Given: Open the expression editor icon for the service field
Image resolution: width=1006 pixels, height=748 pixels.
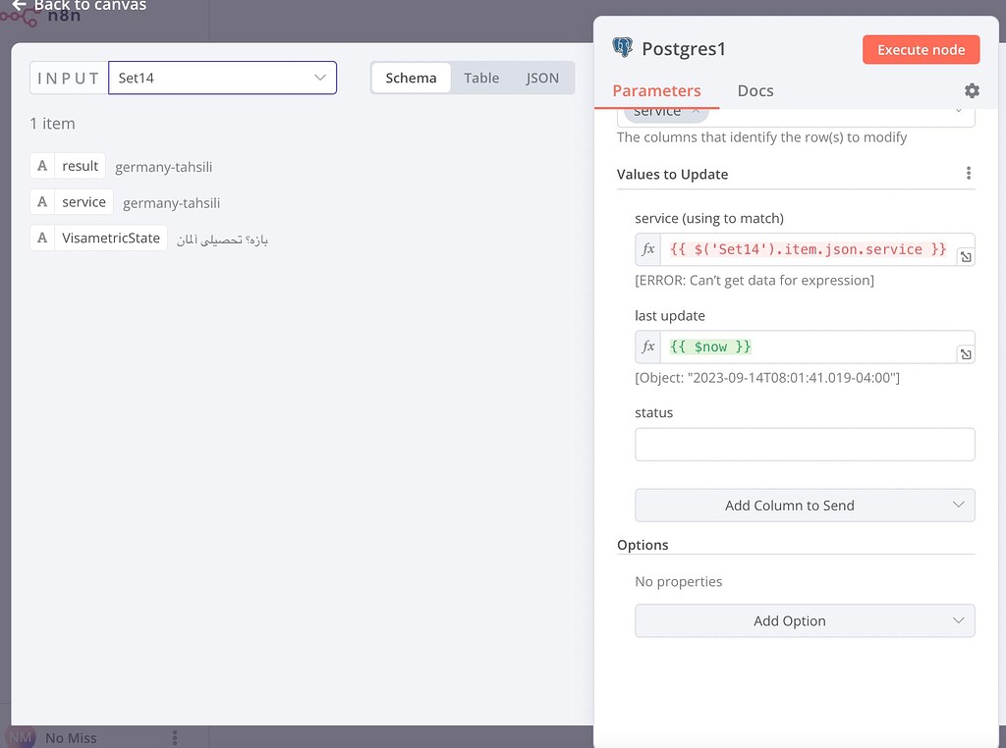Looking at the screenshot, I should click(965, 257).
